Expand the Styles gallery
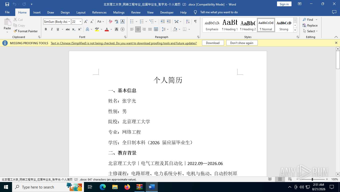The image size is (340, 192). click(x=295, y=30)
